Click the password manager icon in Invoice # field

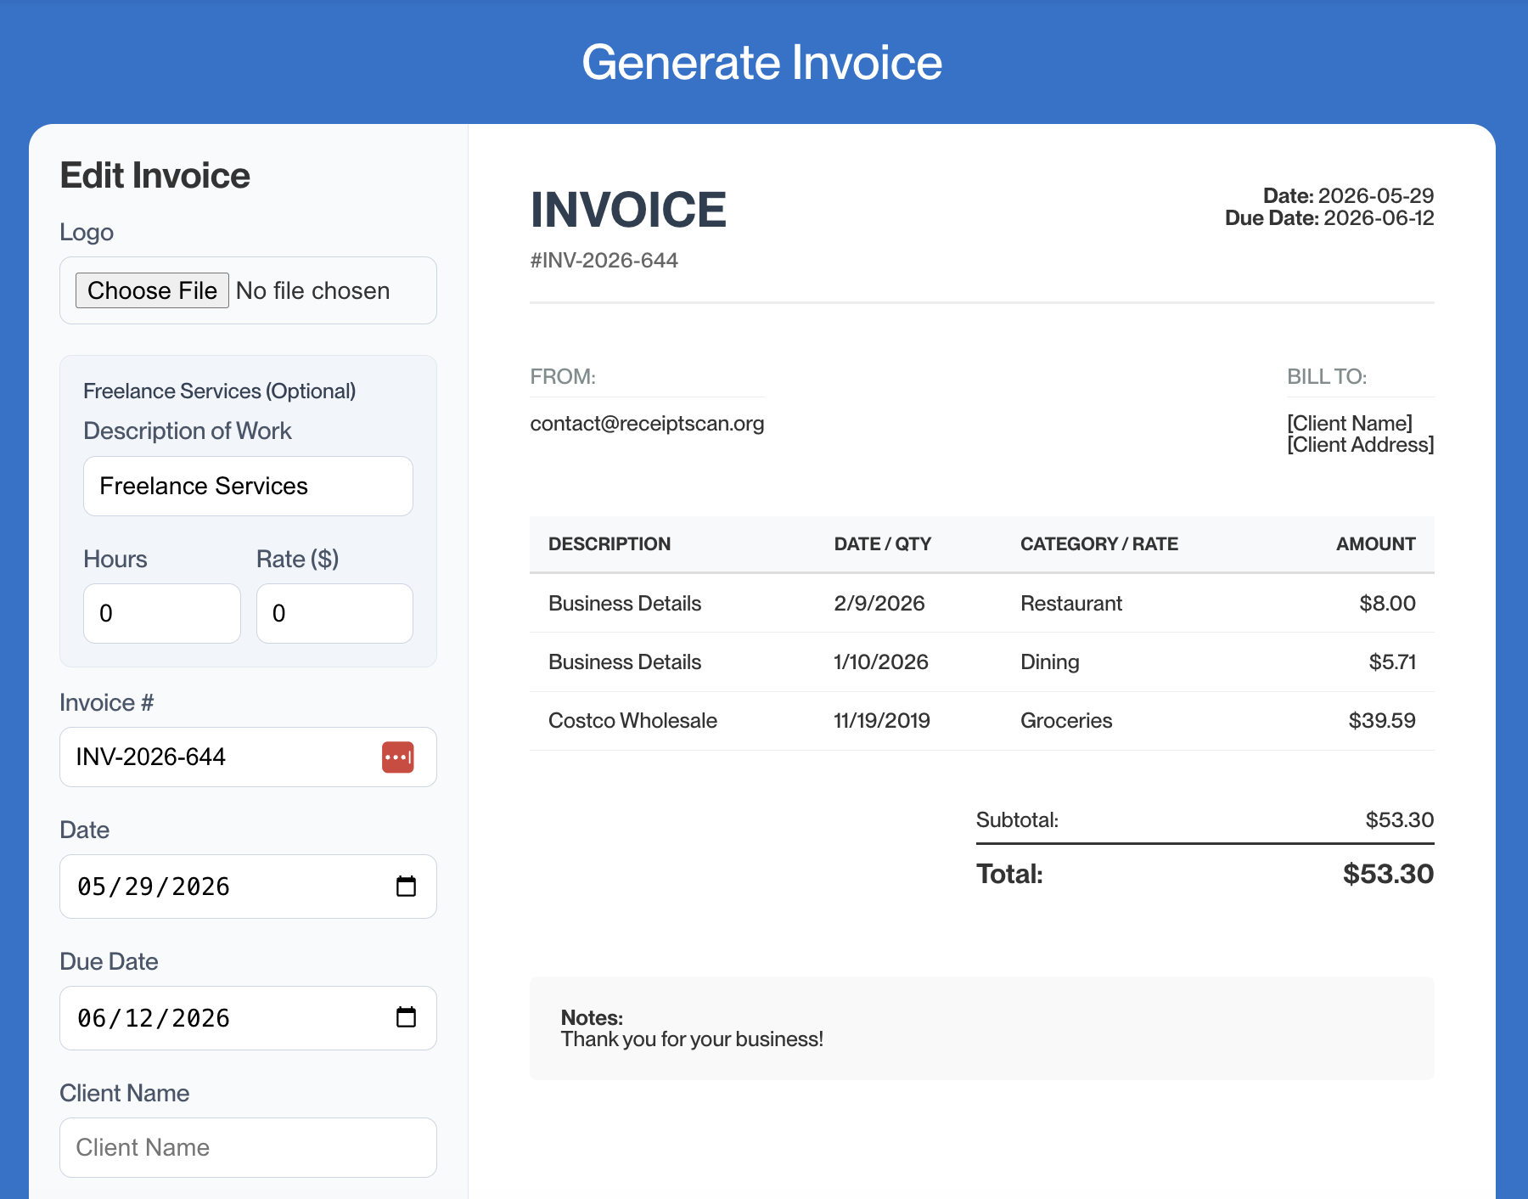(x=397, y=757)
